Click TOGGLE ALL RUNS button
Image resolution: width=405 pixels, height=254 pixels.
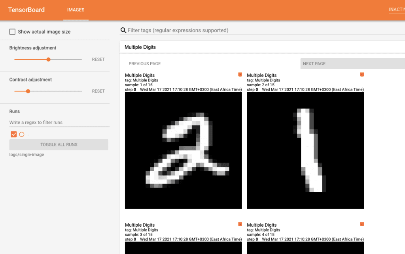tap(59, 145)
